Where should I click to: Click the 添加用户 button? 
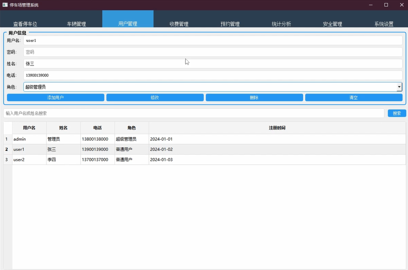(55, 98)
